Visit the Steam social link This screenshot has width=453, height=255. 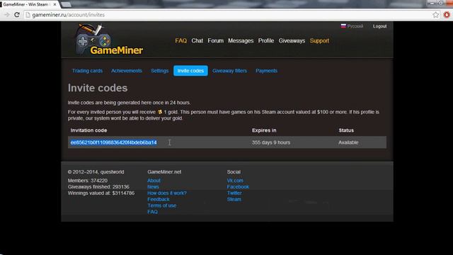[234, 199]
